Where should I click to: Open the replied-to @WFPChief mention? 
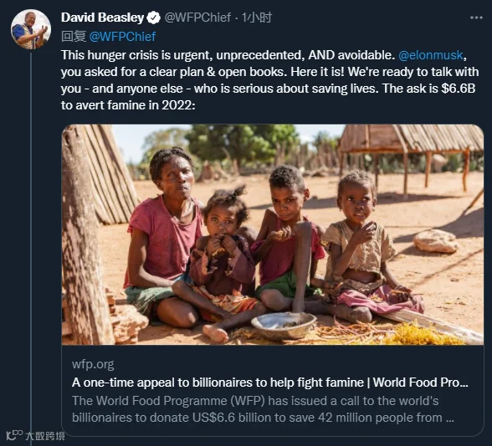tap(122, 37)
